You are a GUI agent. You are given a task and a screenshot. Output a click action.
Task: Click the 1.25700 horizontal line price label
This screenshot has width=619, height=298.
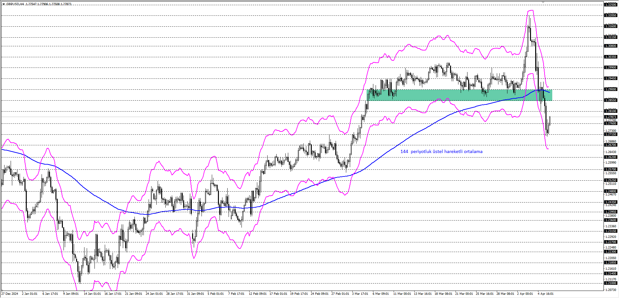point(611,169)
